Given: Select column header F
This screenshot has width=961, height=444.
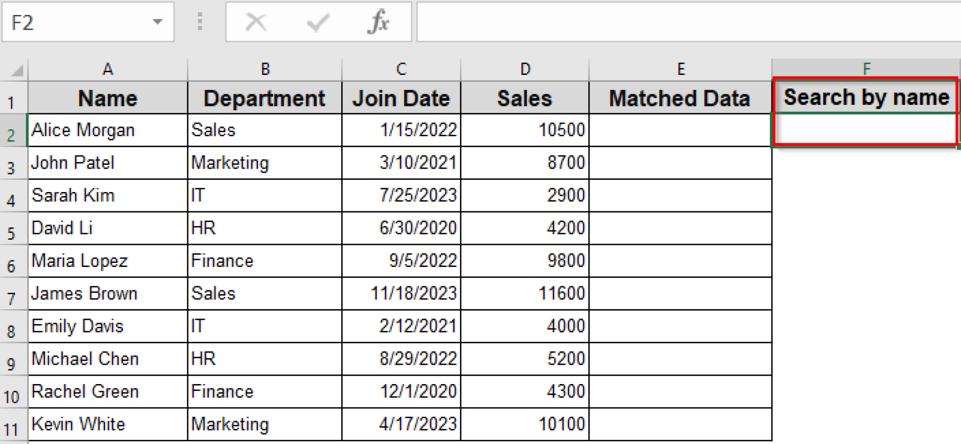Looking at the screenshot, I should click(x=865, y=68).
